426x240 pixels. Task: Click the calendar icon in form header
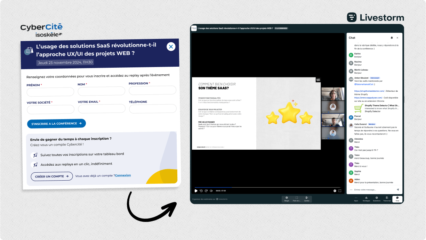tap(29, 51)
